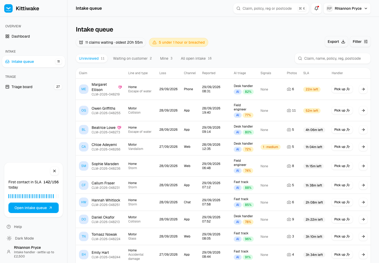This screenshot has width=379, height=263.
Task: Switch to the Mine tab
Action: [x=166, y=58]
